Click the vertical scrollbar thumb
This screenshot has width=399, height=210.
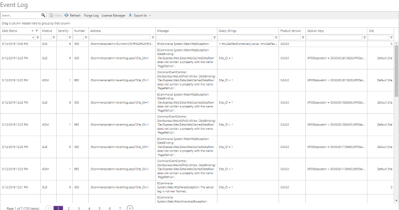pos(396,71)
